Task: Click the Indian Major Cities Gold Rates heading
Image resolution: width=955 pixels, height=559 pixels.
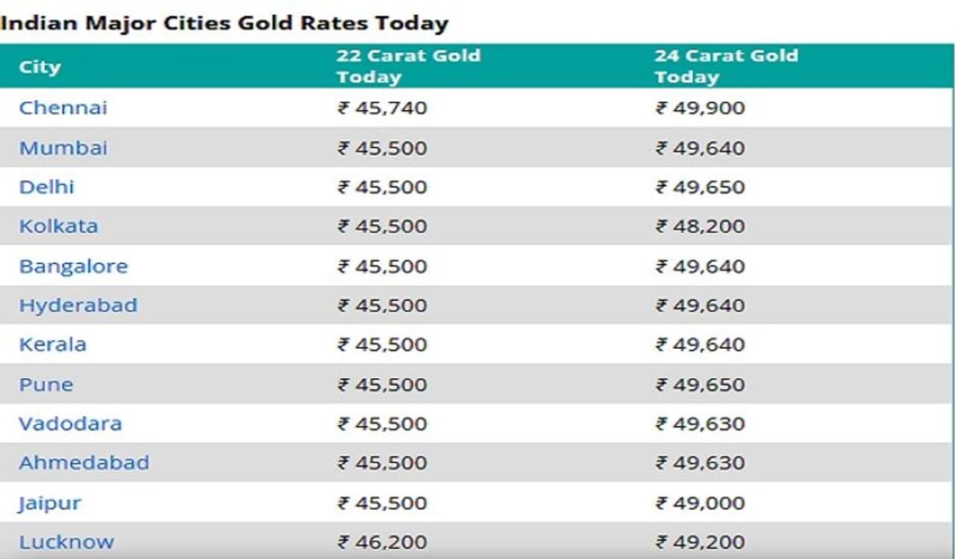Action: (x=224, y=22)
